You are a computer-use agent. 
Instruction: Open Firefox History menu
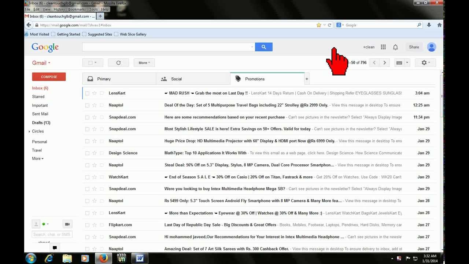(59, 9)
